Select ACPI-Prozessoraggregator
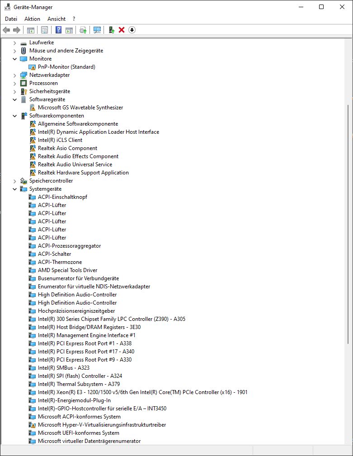 coord(70,246)
